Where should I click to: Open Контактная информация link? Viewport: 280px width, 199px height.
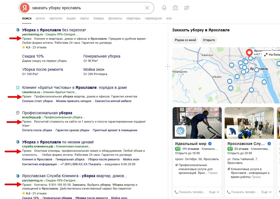39,164
